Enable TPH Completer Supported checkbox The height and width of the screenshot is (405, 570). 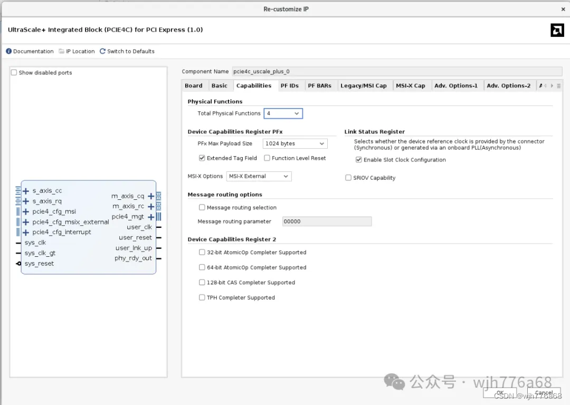click(202, 297)
